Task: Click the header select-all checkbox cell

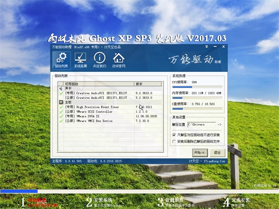Action: click(x=61, y=84)
